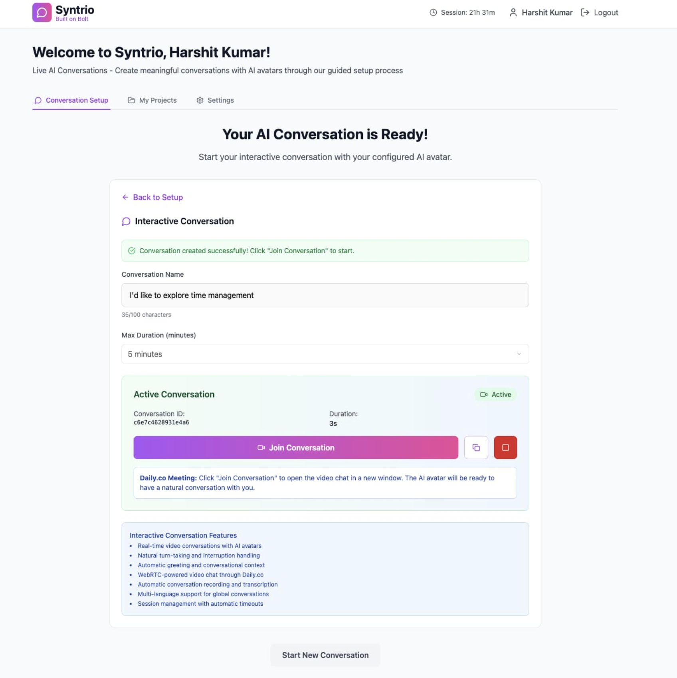The height and width of the screenshot is (678, 677).
Task: Click Start New Conversation button
Action: point(325,655)
